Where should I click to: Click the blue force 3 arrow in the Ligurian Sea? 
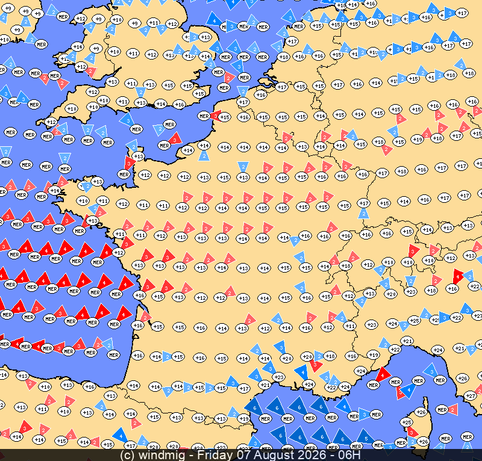click(431, 371)
